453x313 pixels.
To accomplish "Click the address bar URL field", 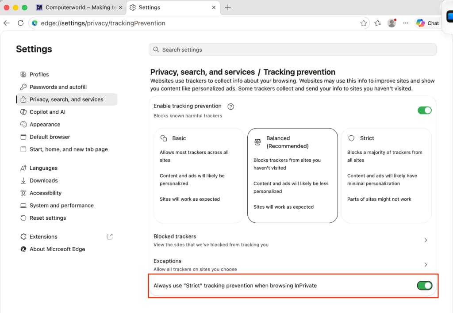I will [200, 23].
